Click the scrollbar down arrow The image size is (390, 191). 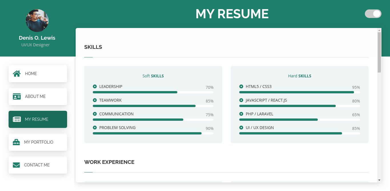(379, 180)
